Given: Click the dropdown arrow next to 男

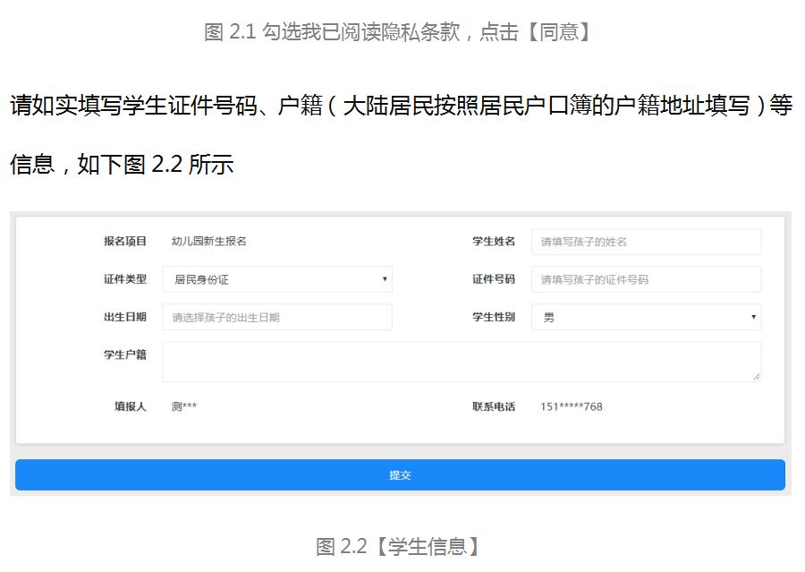Looking at the screenshot, I should (753, 317).
